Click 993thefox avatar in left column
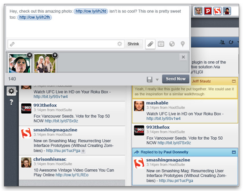The width and height of the screenshot is (243, 191). [x=26, y=108]
